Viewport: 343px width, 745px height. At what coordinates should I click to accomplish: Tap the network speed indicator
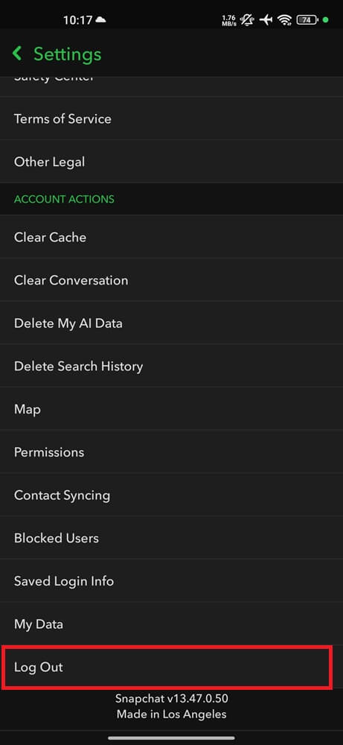click(x=228, y=20)
